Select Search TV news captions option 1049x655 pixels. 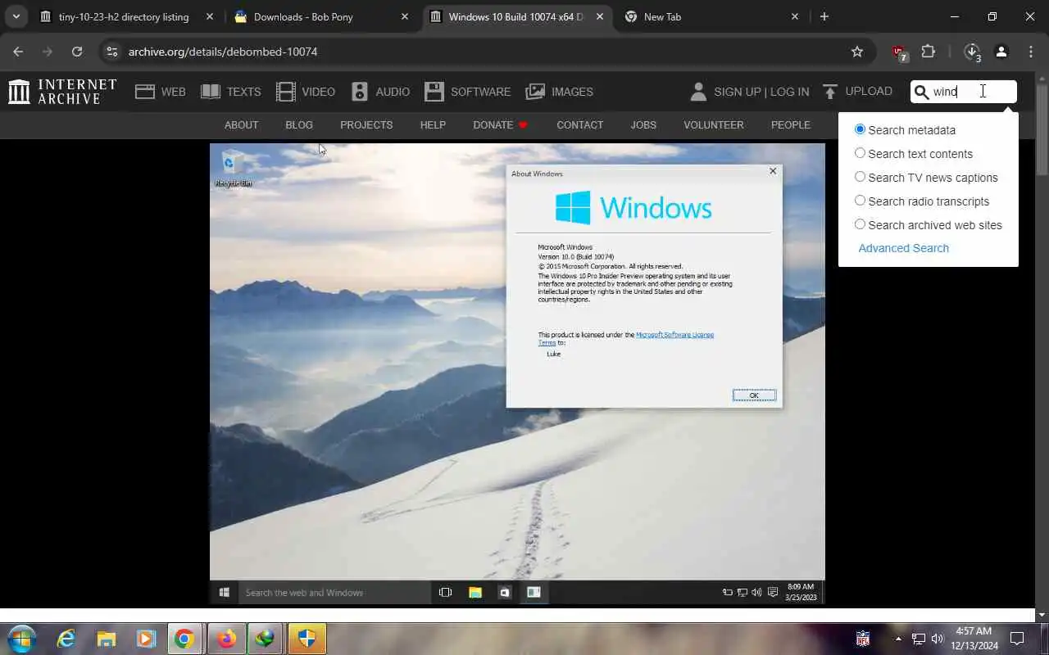(860, 177)
